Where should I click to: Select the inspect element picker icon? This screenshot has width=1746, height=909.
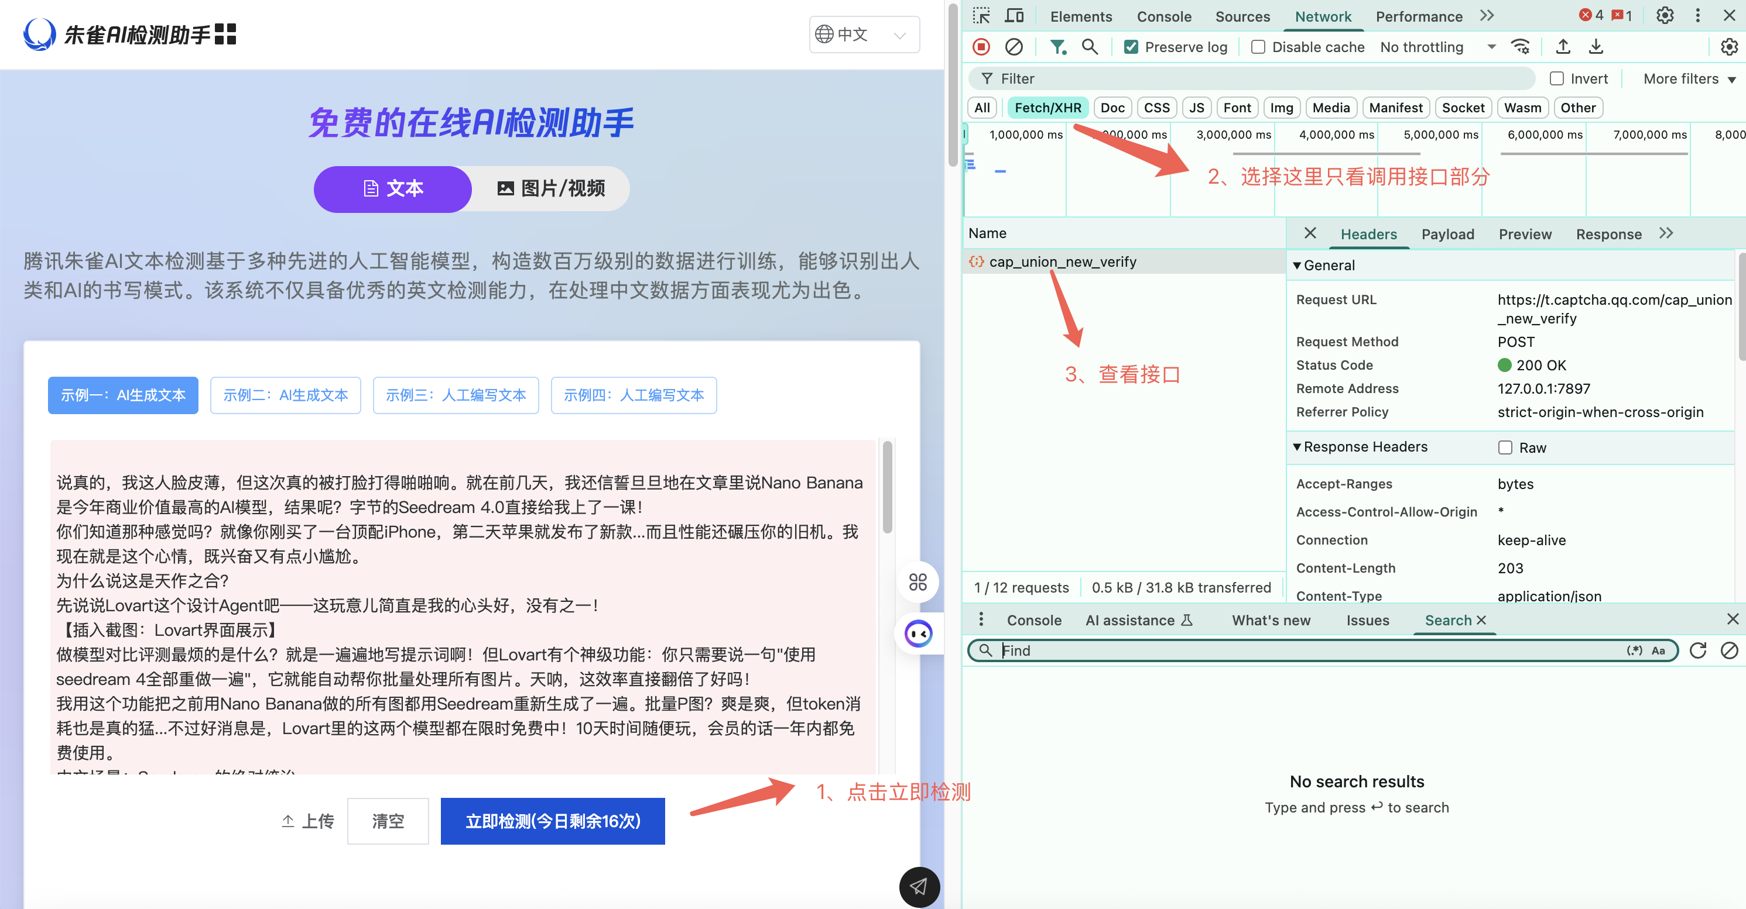click(x=981, y=16)
